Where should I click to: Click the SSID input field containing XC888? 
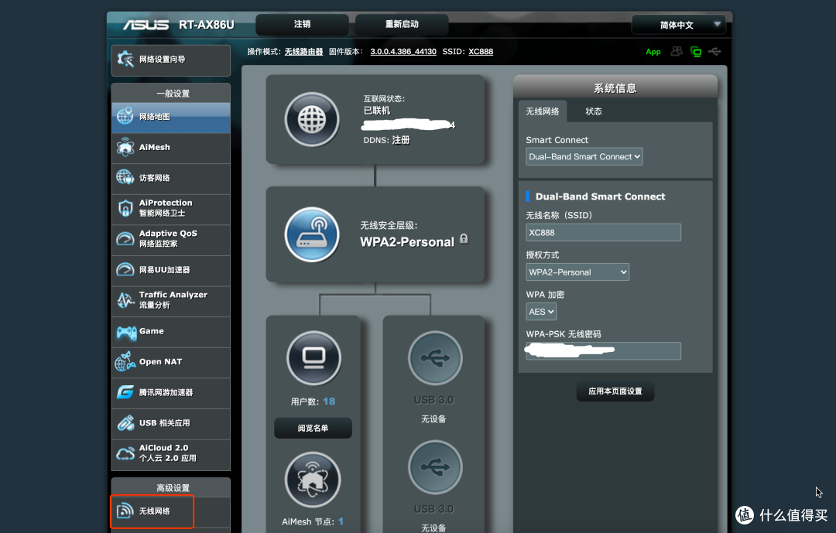point(604,233)
